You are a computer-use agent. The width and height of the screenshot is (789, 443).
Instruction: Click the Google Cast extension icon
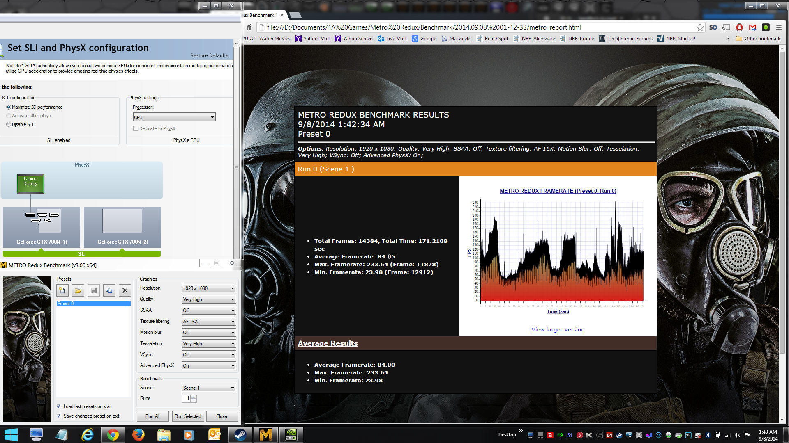pos(726,27)
